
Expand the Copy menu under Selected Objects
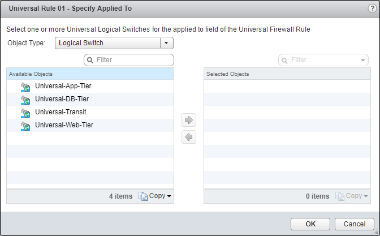[366, 196]
